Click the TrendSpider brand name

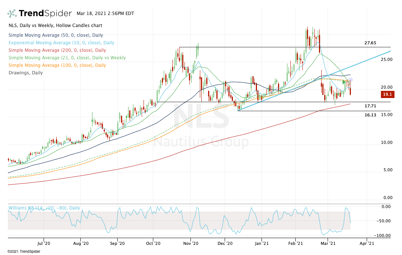pyautogui.click(x=45, y=13)
